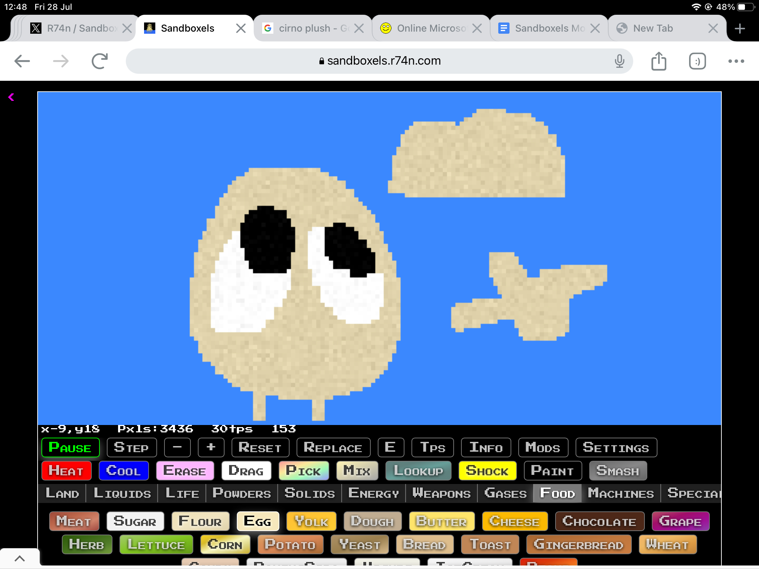Select the Chocolate element swatch
759x569 pixels.
pyautogui.click(x=599, y=521)
